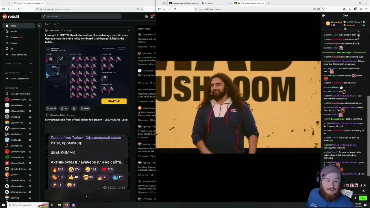Bookmark the kick.com page with star icon
The height and width of the screenshot is (208, 370).
[323, 9]
